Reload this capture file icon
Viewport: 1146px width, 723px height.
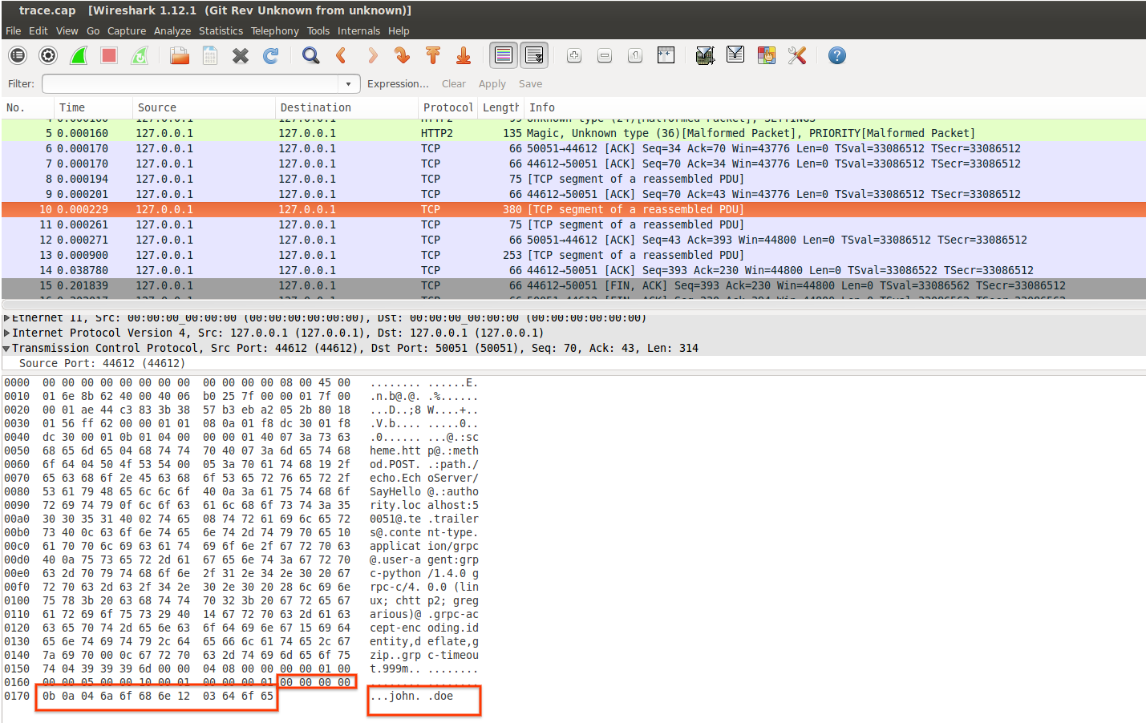[x=271, y=55]
